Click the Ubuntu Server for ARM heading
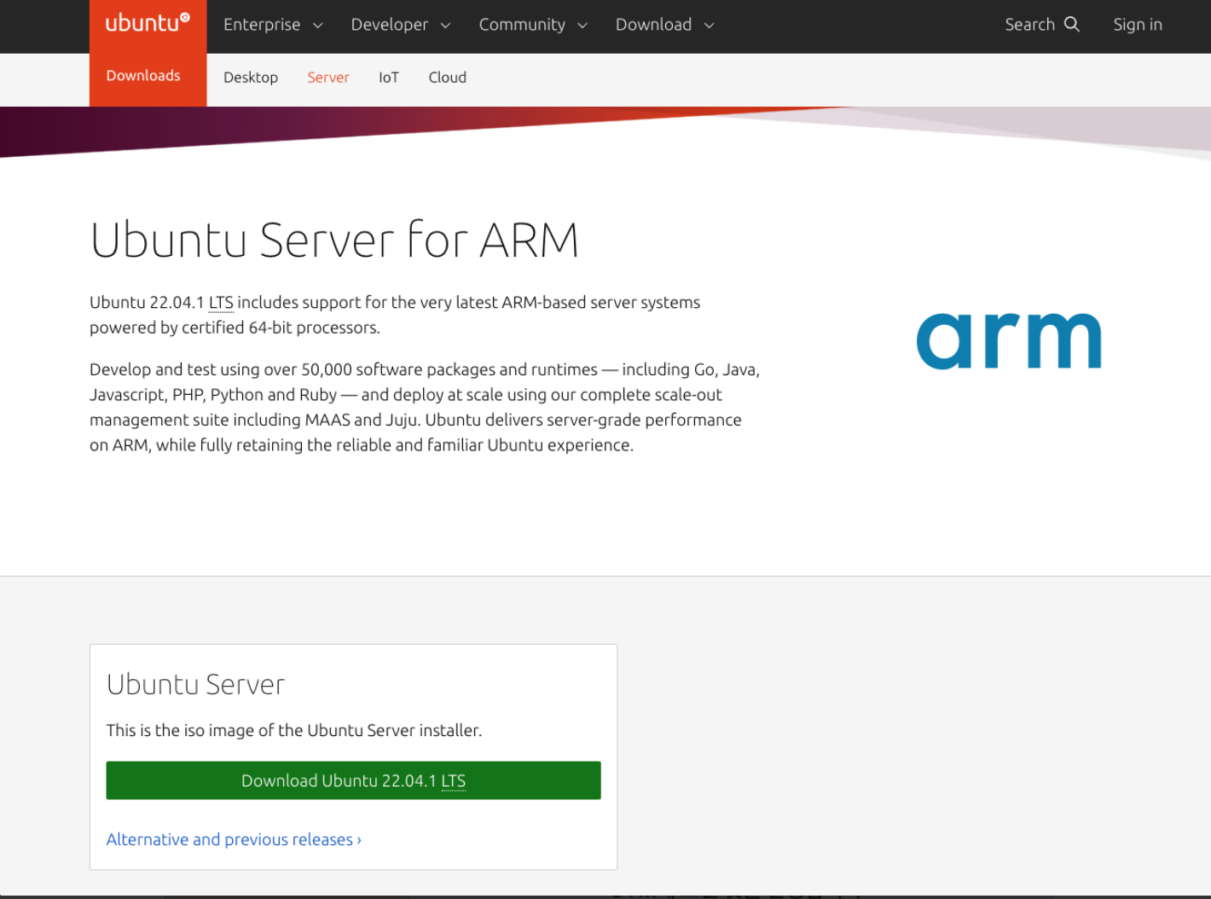Screen dimensions: 1211x899 tap(334, 240)
